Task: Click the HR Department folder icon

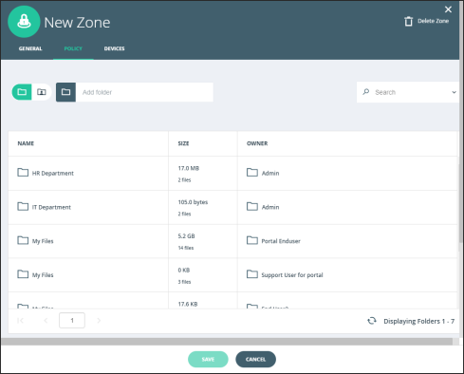Action: [x=23, y=173]
